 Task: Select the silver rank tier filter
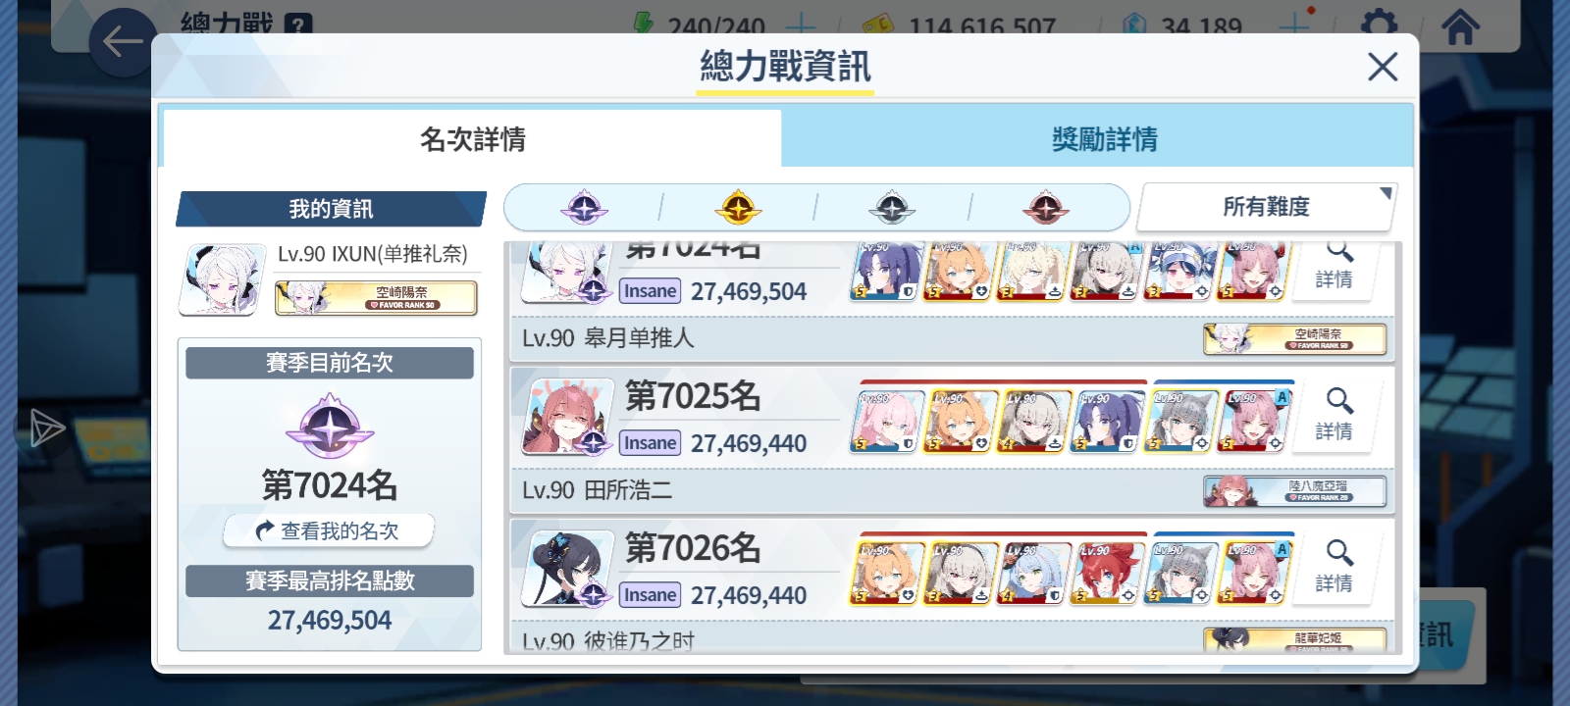(x=892, y=208)
